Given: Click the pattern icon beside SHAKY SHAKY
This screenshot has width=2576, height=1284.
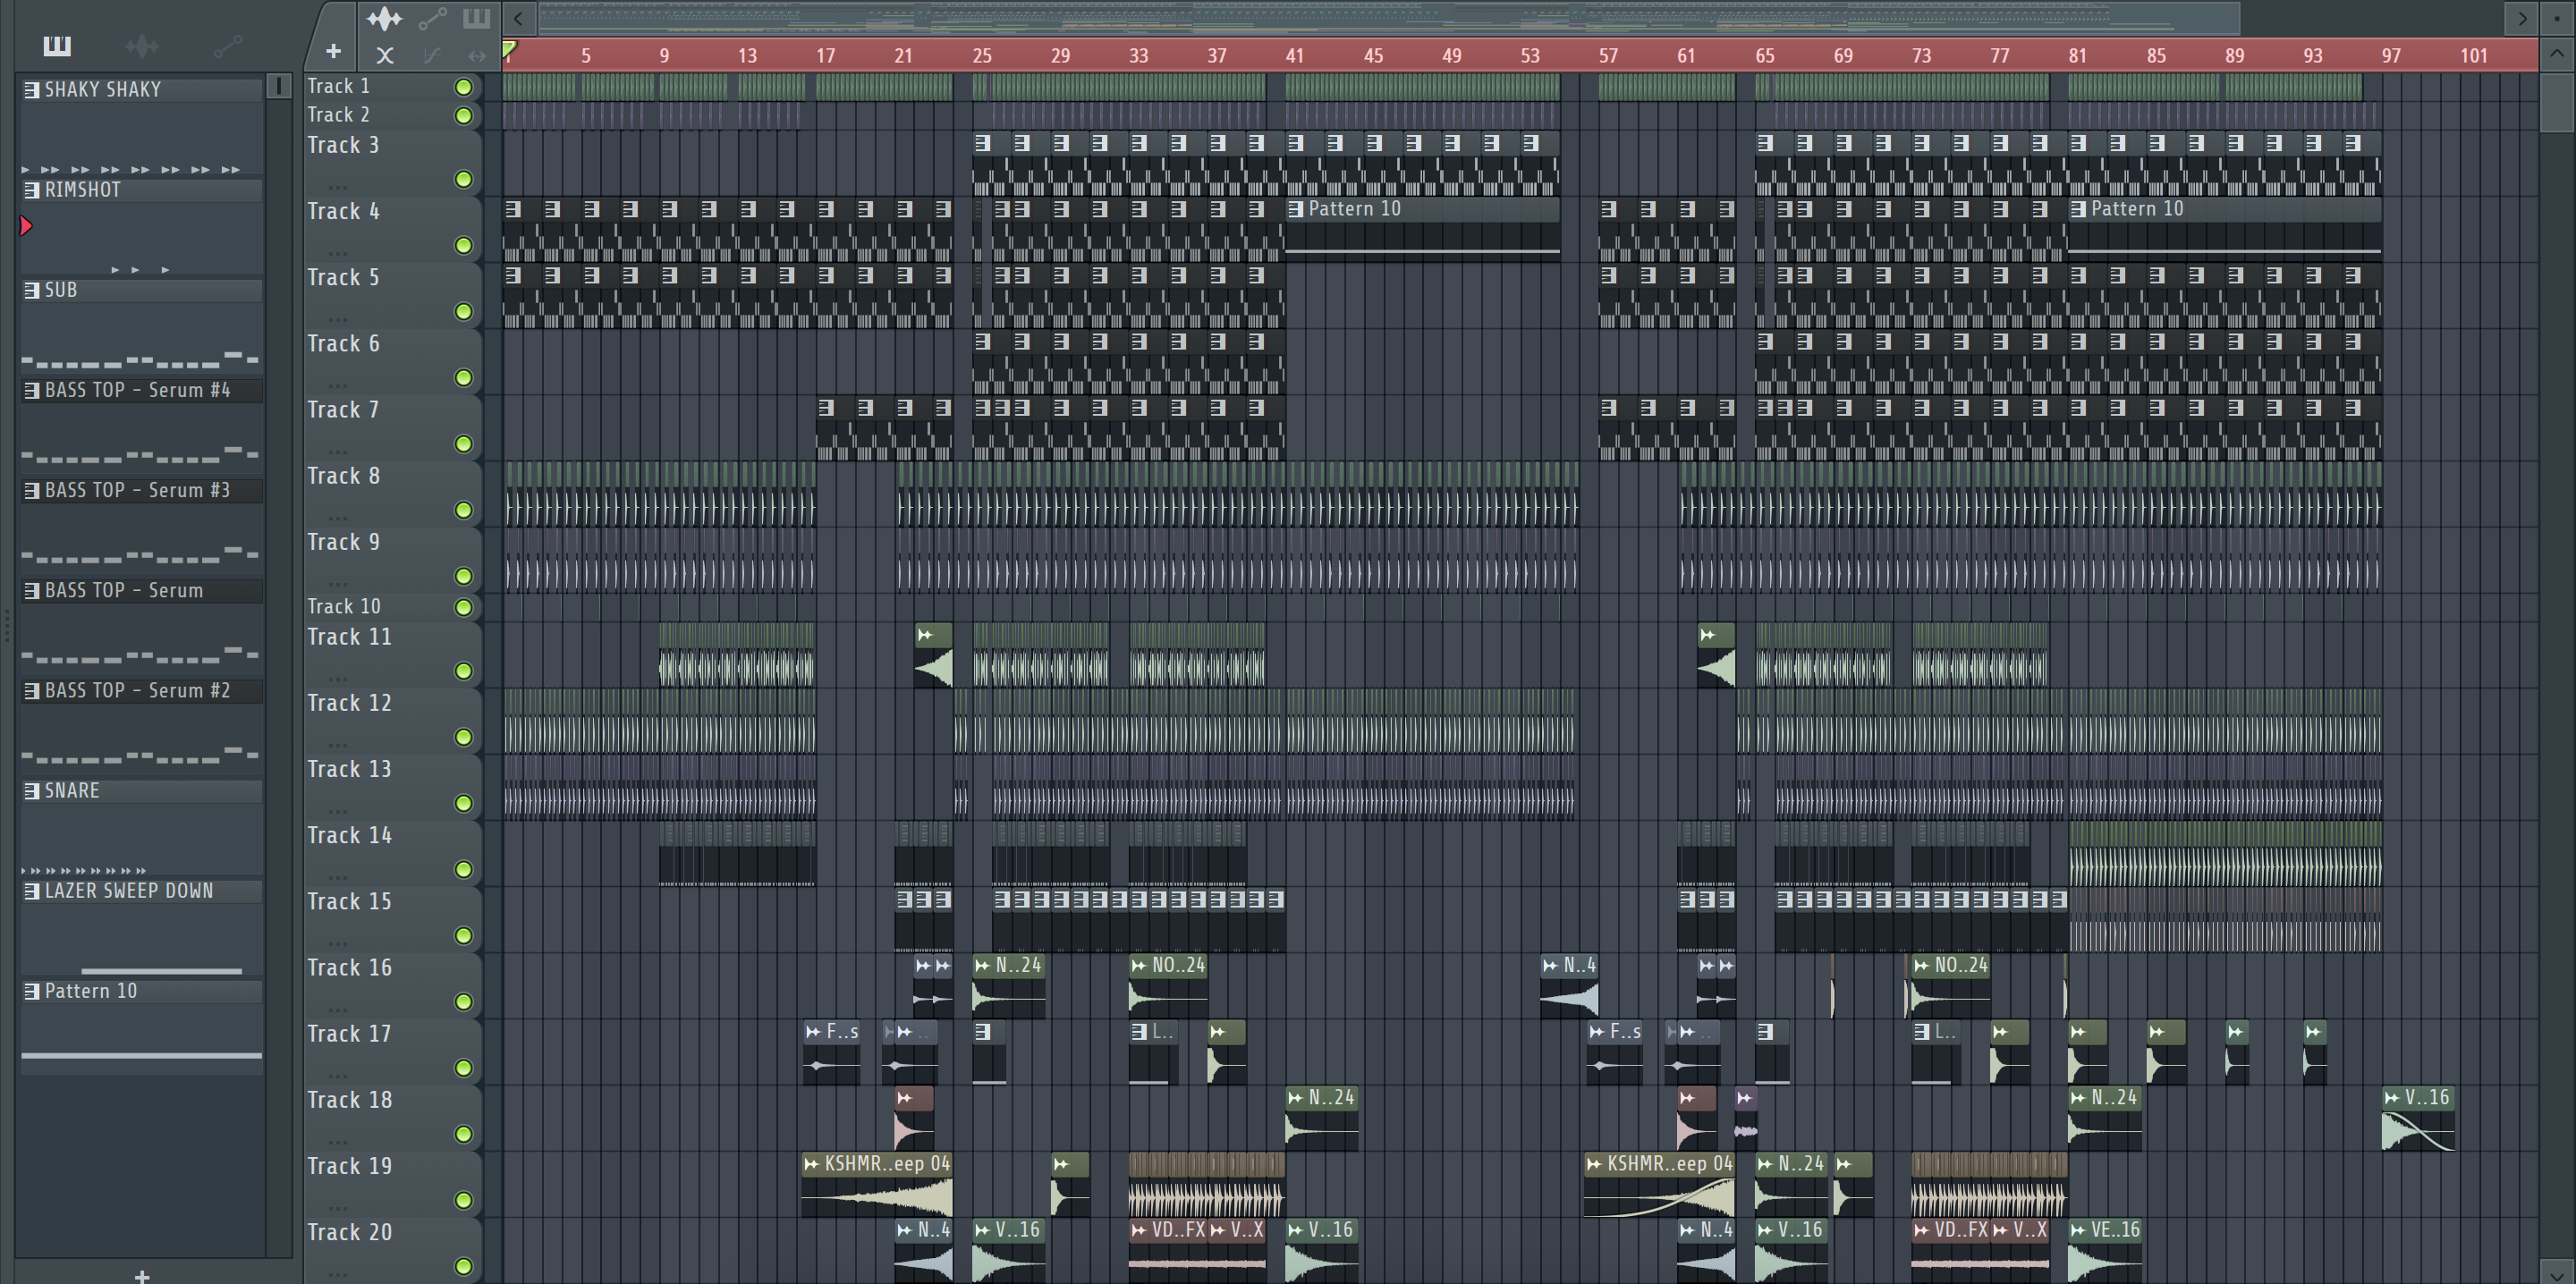Looking at the screenshot, I should pos(32,90).
